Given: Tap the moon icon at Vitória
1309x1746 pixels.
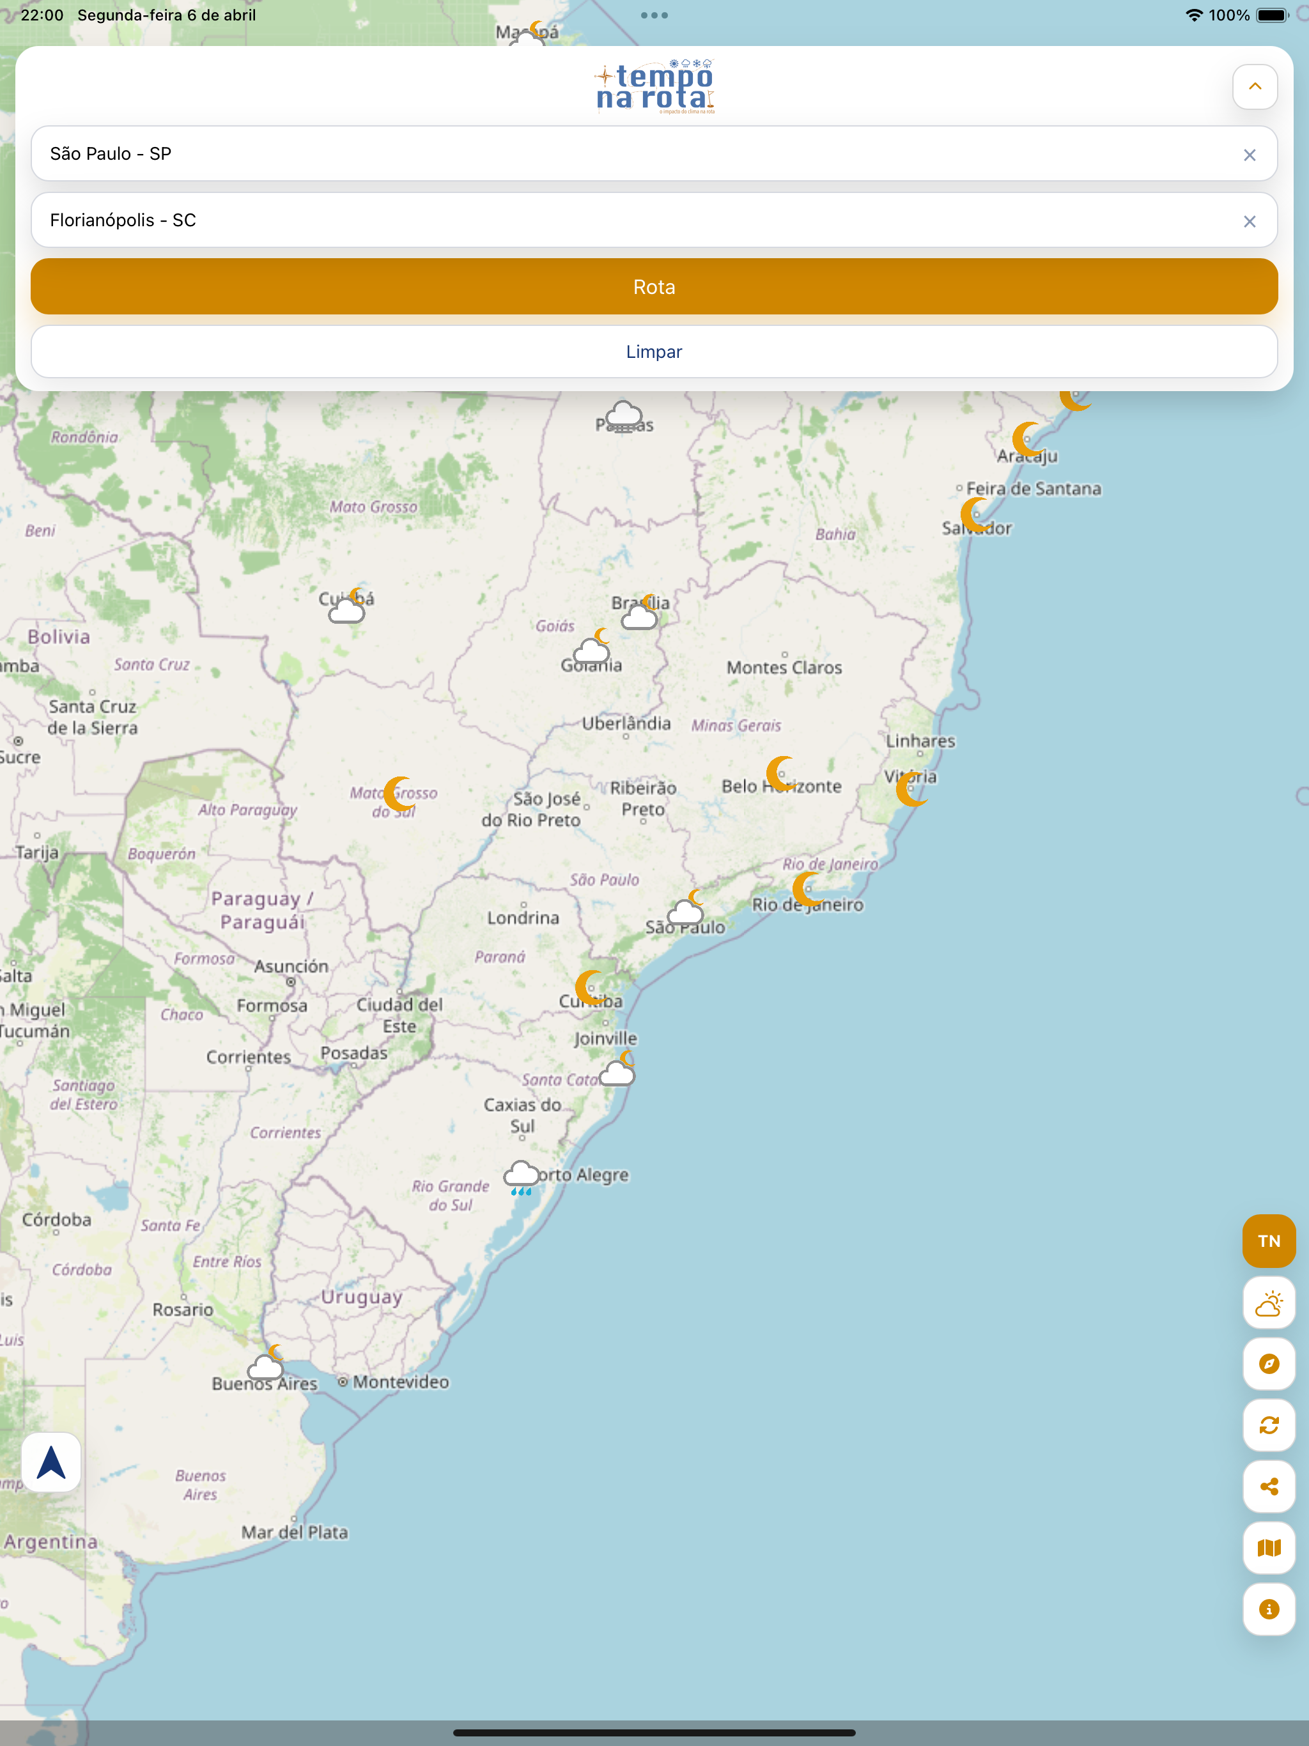Looking at the screenshot, I should click(x=911, y=788).
